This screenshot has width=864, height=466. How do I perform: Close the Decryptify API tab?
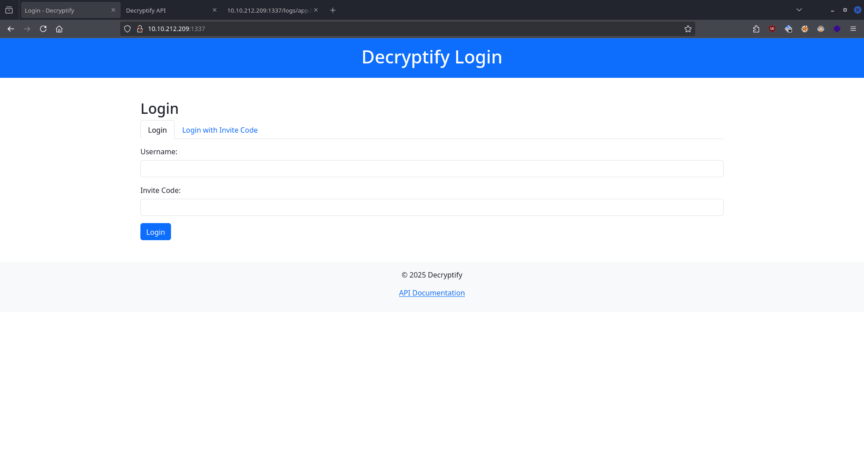coord(215,10)
